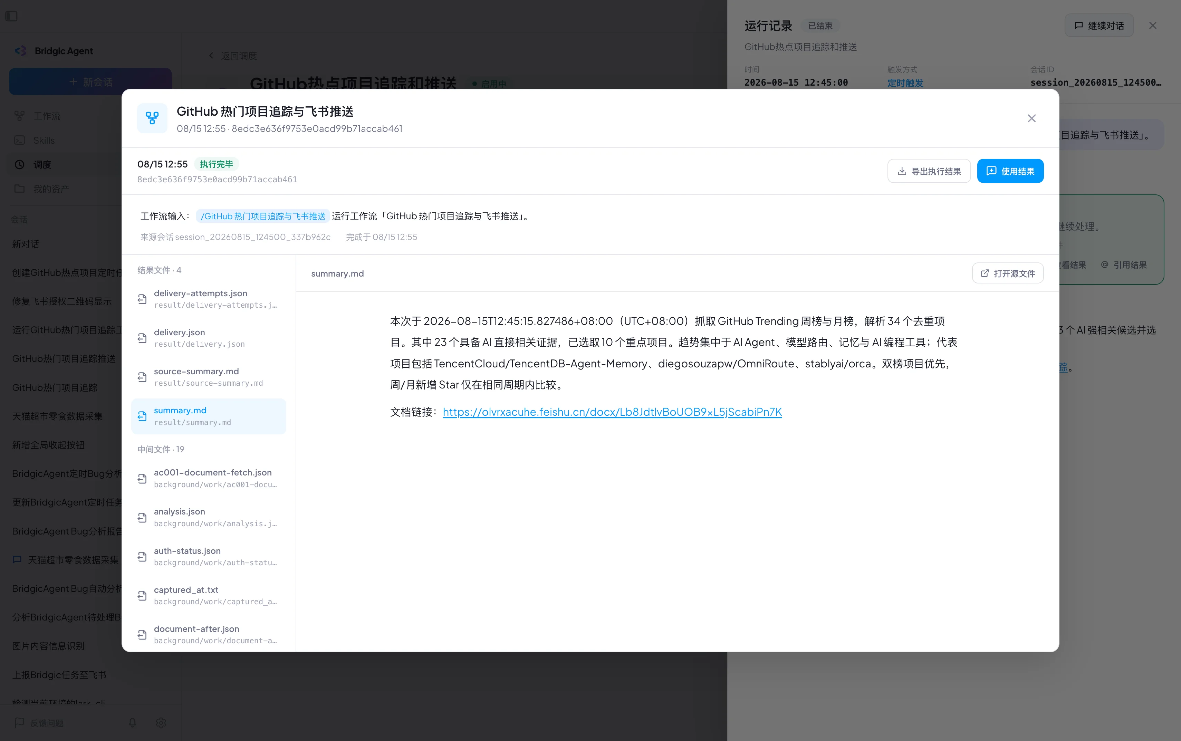Image resolution: width=1181 pixels, height=741 pixels.
Task: Click the external-link icon in 打开源文件
Action: pos(985,273)
